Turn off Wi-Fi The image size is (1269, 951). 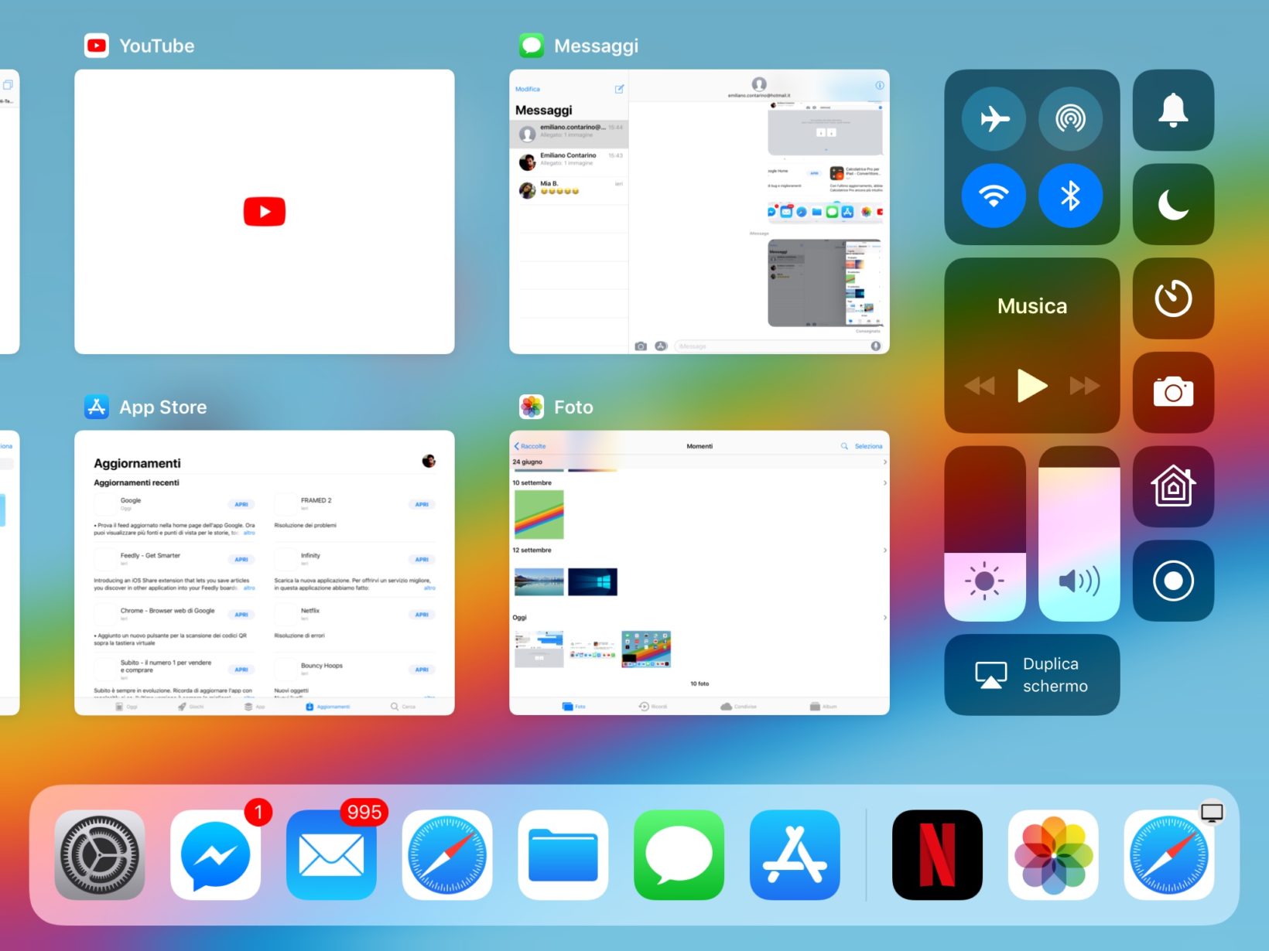coord(994,196)
